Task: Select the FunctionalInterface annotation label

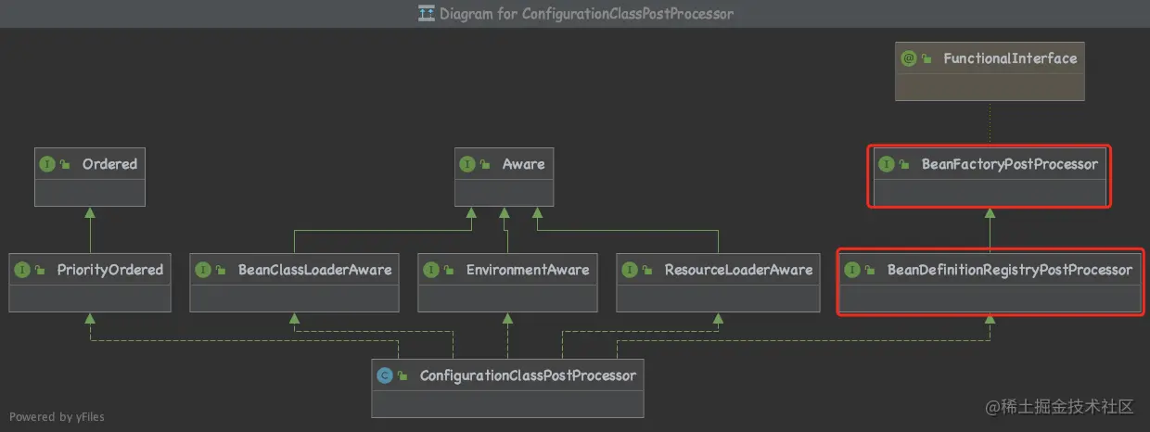Action: [x=1010, y=58]
